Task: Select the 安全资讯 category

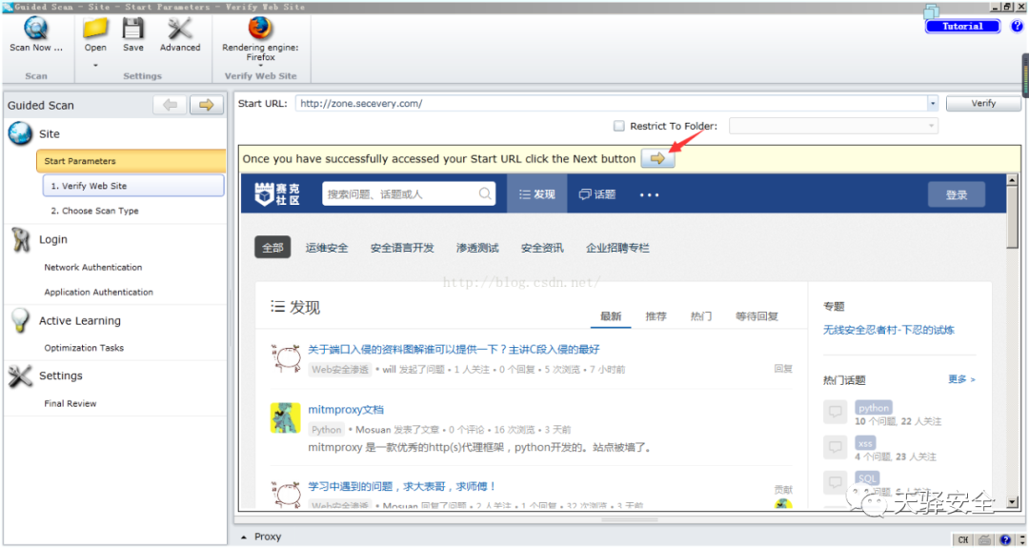Action: click(542, 248)
